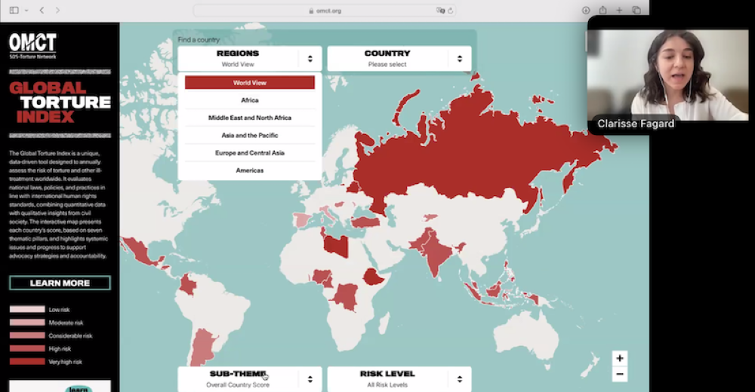This screenshot has width=755, height=392.
Task: Zoom in the map with plus button
Action: point(620,358)
